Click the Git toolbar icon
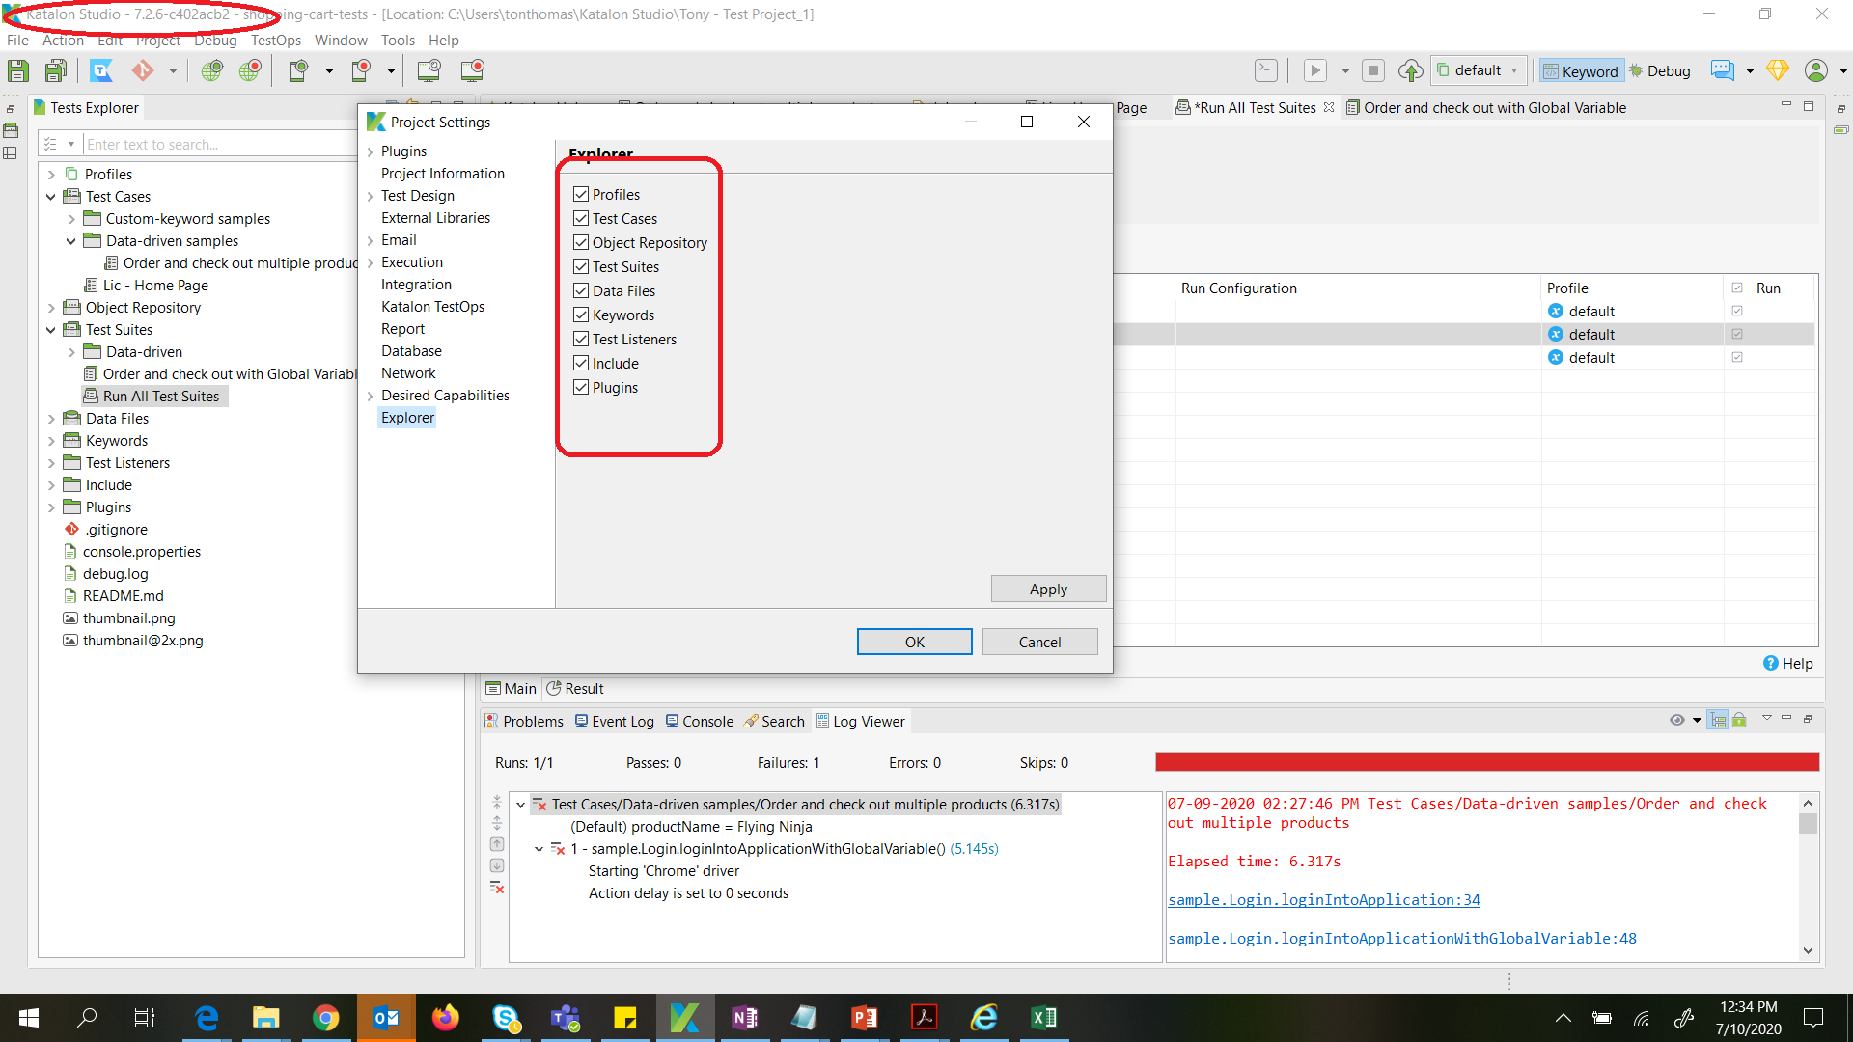 pos(143,70)
